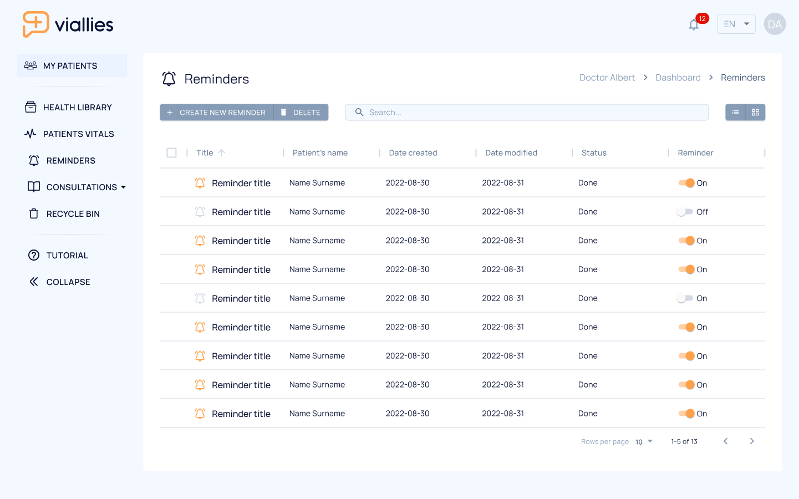Toggle the reminder switch in the sixth row
Screen dimensions: 799x499
click(x=686, y=327)
